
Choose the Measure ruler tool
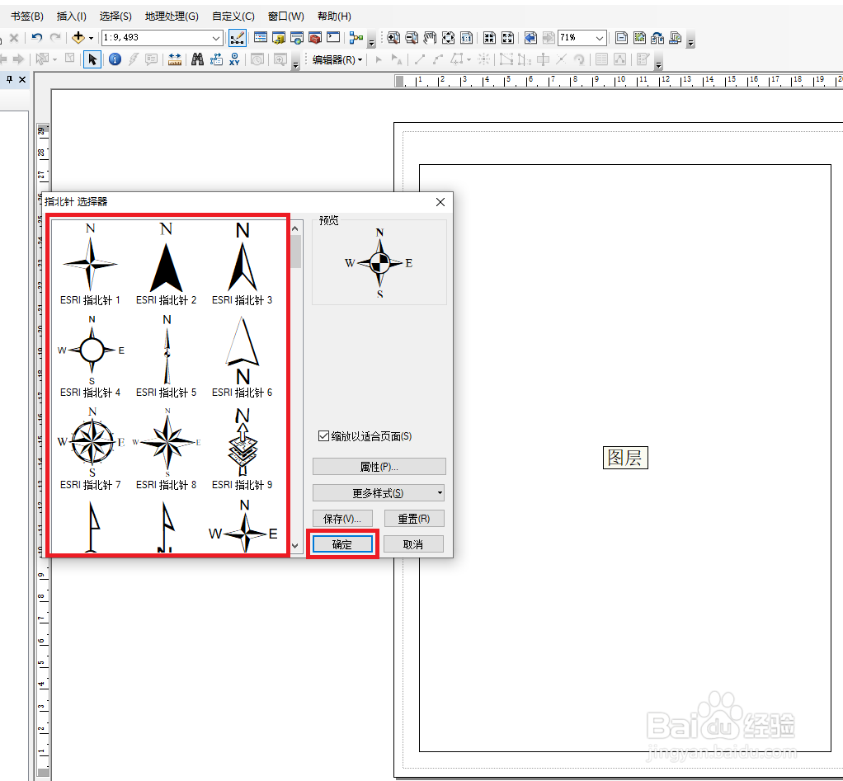point(175,59)
